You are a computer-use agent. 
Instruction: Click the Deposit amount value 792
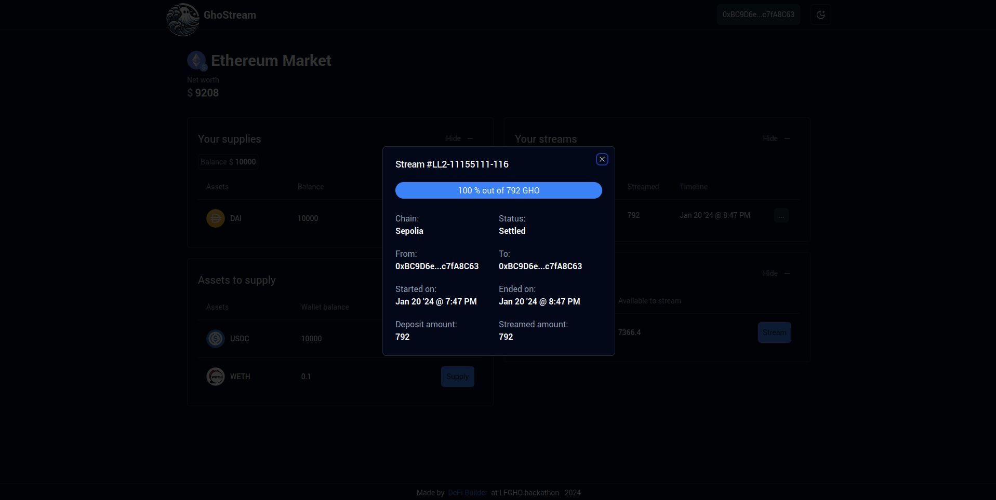pos(402,337)
